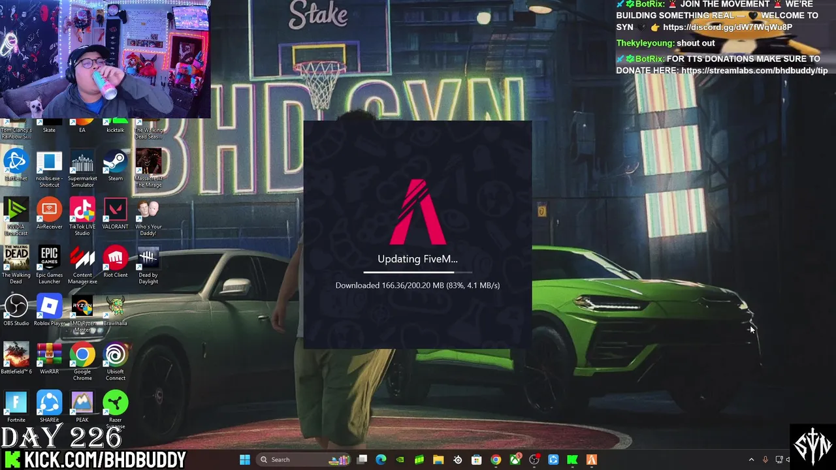The width and height of the screenshot is (836, 470).
Task: Launch TikTok LIVE Studio
Action: coord(82,217)
